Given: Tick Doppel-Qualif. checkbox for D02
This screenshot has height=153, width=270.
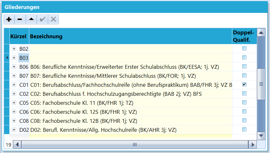Looking at the screenshot, I should coord(244,129).
